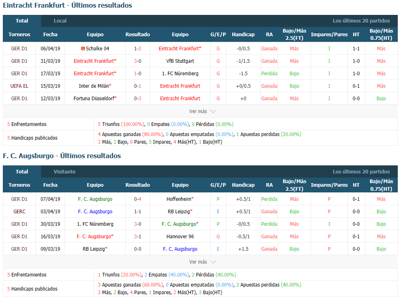The height and width of the screenshot is (299, 401).
Task: Click the +1.5 handicap value
Action: tap(243, 249)
